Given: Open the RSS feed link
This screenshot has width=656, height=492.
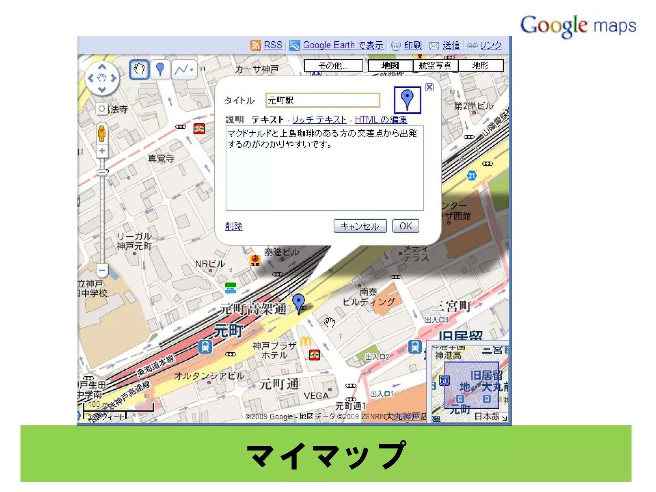Looking at the screenshot, I should coord(273,45).
